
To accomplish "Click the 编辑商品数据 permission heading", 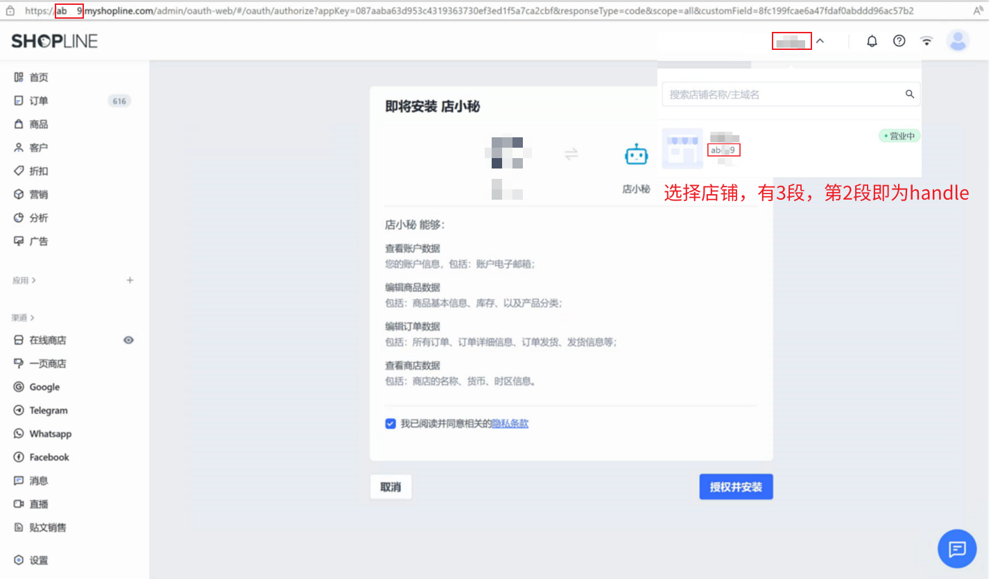I will click(x=413, y=287).
